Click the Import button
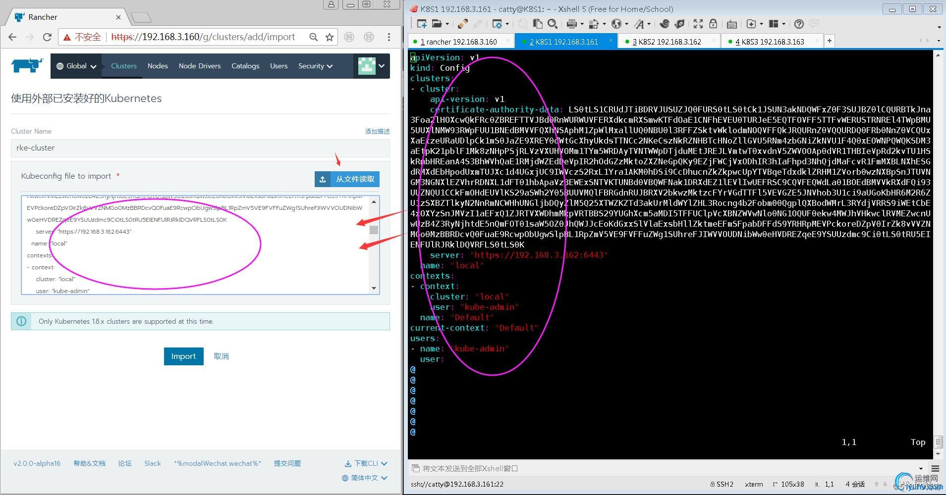This screenshot has height=495, width=946. [183, 356]
